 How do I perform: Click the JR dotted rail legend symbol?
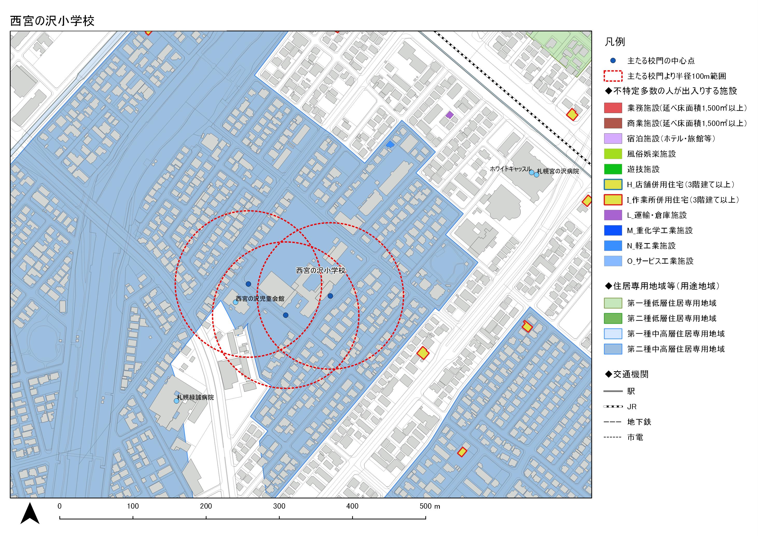pos(613,407)
